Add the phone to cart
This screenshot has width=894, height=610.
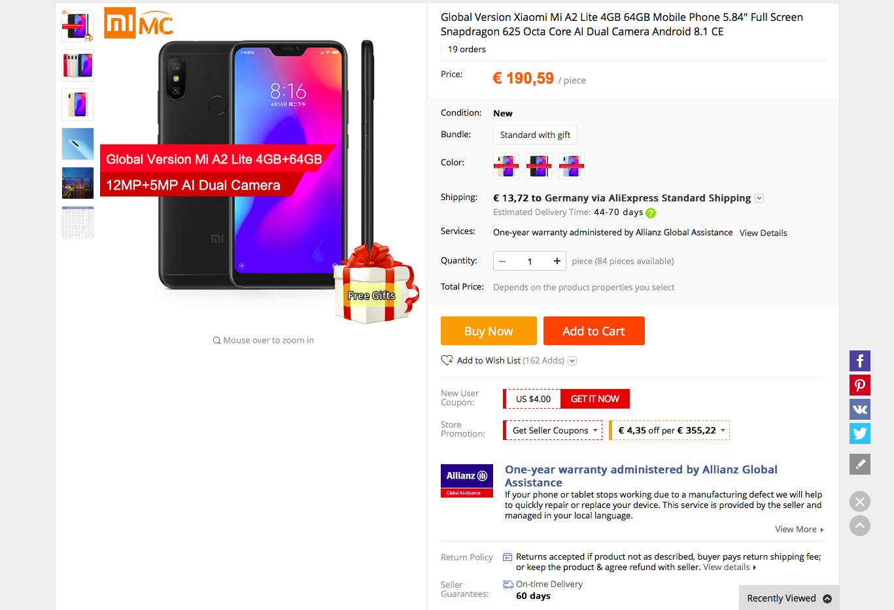594,331
